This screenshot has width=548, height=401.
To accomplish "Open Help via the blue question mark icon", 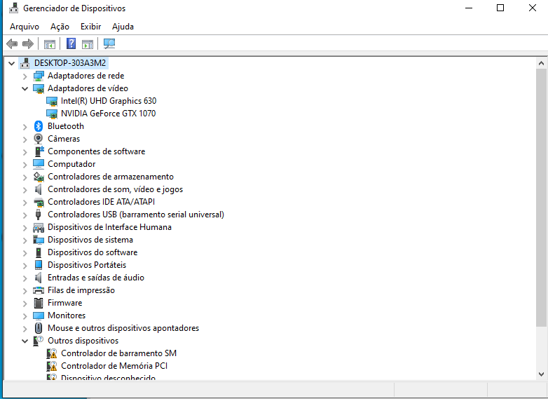I will (x=71, y=43).
